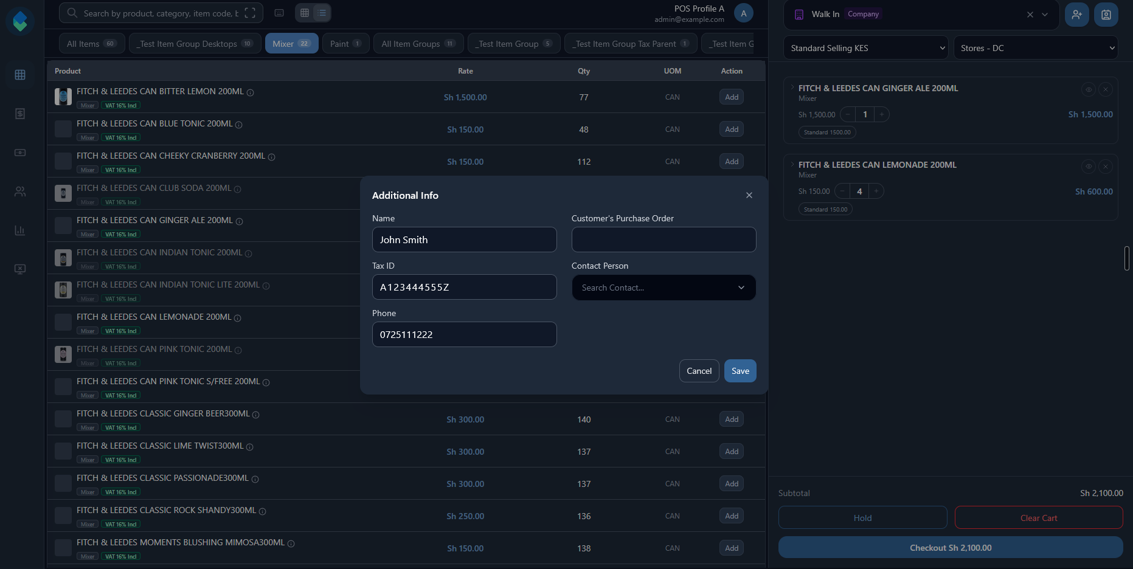1133x569 pixels.
Task: Click the BITTER LEMON product thumbnail
Action: pos(63,97)
